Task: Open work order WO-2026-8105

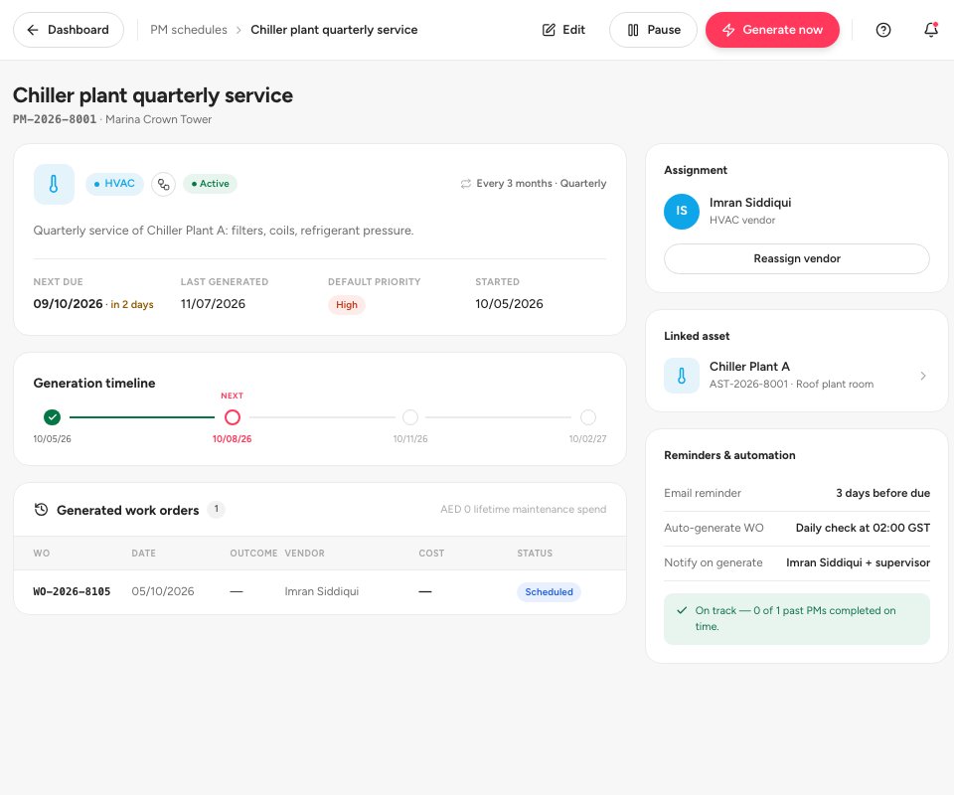Action: click(x=72, y=591)
